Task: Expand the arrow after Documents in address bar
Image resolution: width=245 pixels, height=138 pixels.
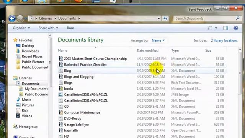Action: click(79, 18)
